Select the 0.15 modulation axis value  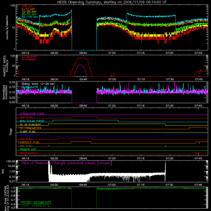pos(12,87)
